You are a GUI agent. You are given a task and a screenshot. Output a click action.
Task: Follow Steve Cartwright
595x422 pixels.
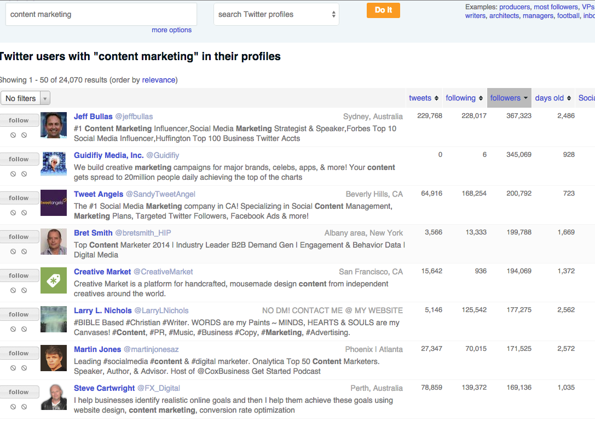point(19,392)
